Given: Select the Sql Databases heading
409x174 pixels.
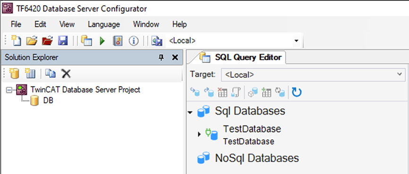Looking at the screenshot, I should coord(250,111).
